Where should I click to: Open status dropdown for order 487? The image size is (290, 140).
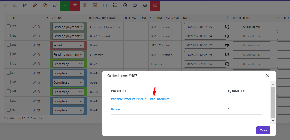click(68, 27)
